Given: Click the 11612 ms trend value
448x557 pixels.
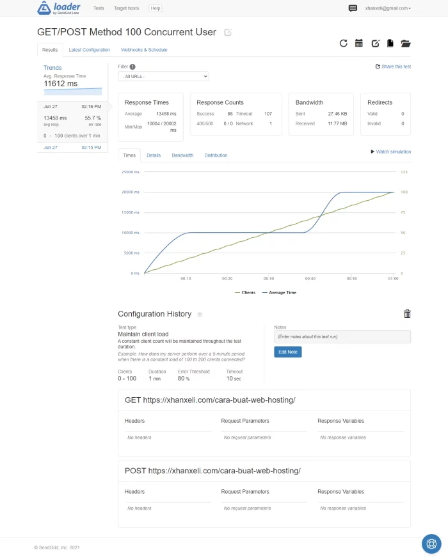Looking at the screenshot, I should pos(60,84).
